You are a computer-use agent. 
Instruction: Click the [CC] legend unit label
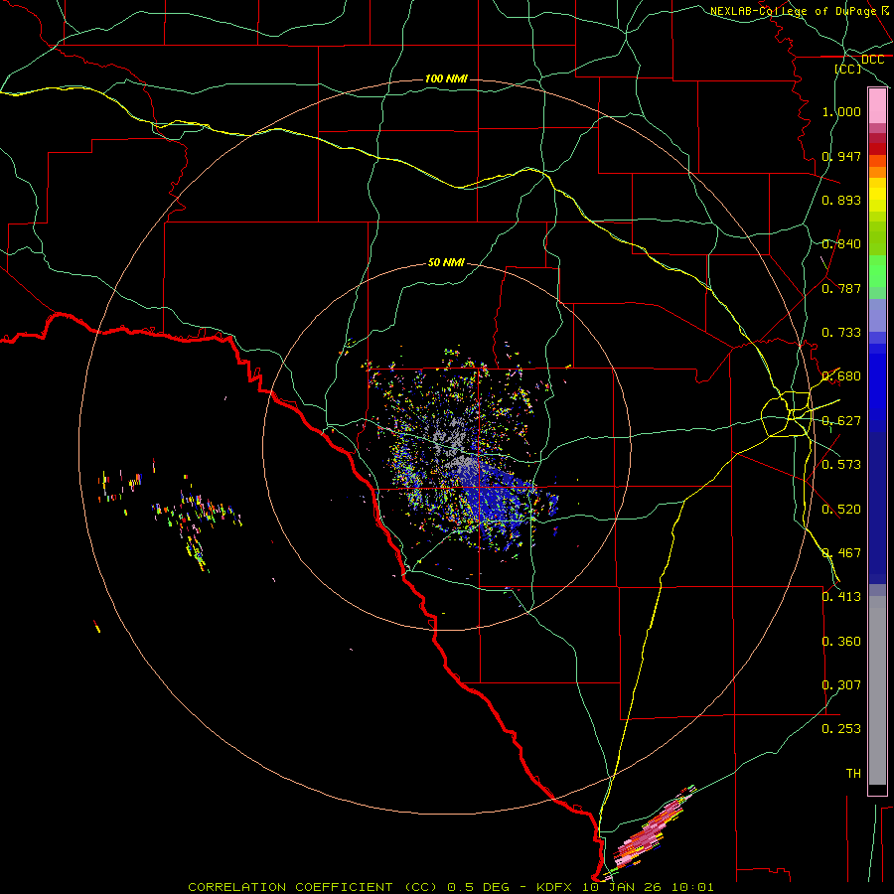coord(848,69)
